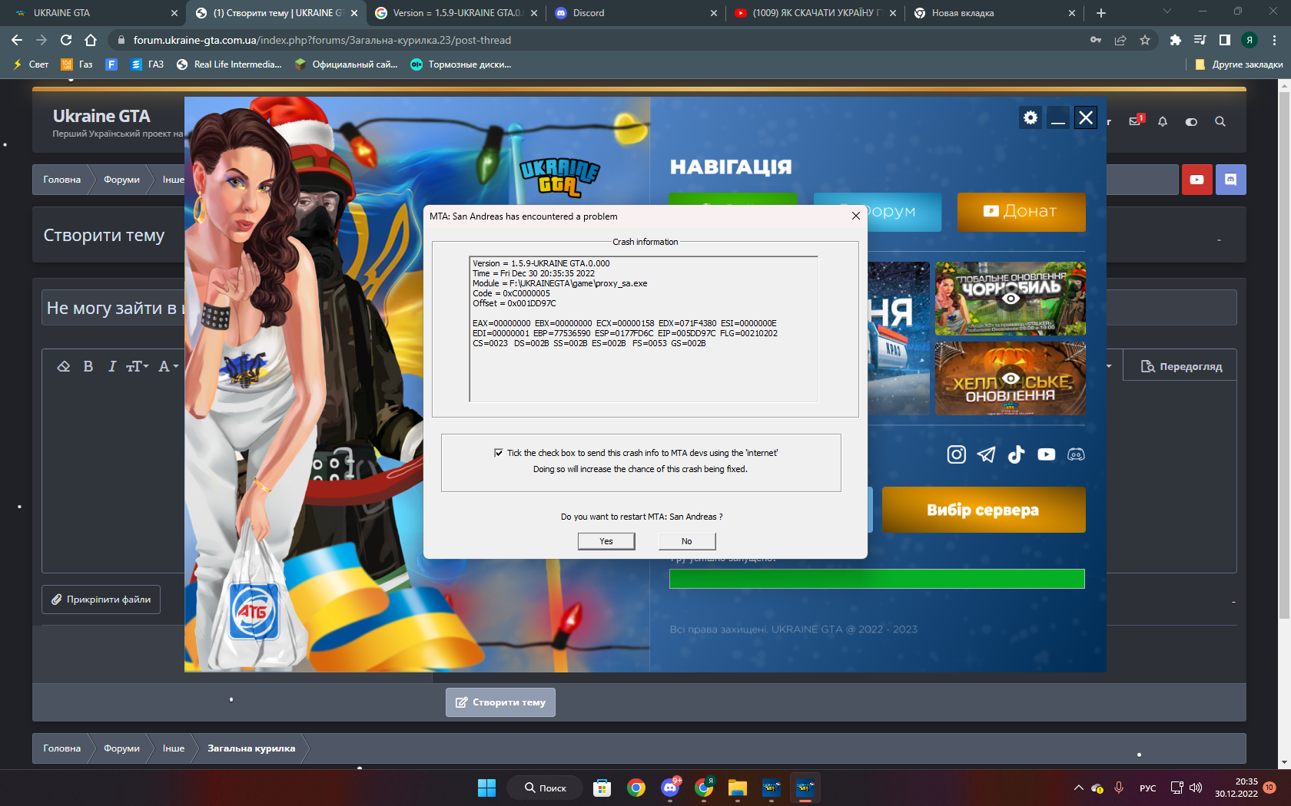Open the font size dropdown in editor
The width and height of the screenshot is (1291, 806).
(138, 366)
